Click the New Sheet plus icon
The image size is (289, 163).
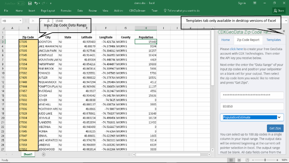(x=43, y=154)
